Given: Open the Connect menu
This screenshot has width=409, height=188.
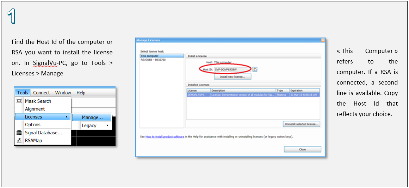Looking at the screenshot, I should [x=42, y=93].
